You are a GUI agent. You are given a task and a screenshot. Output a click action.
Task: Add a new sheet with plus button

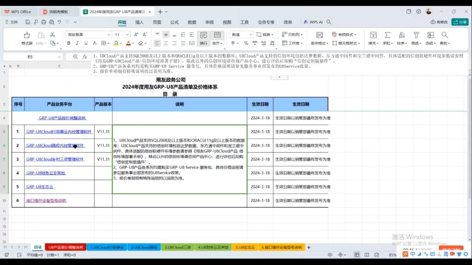click(x=308, y=247)
